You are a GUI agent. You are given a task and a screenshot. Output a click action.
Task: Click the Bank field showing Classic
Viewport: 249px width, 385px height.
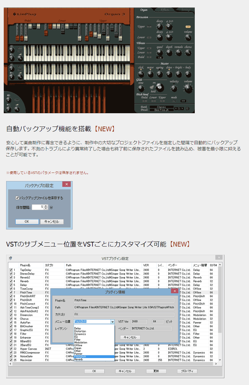(x=161, y=107)
